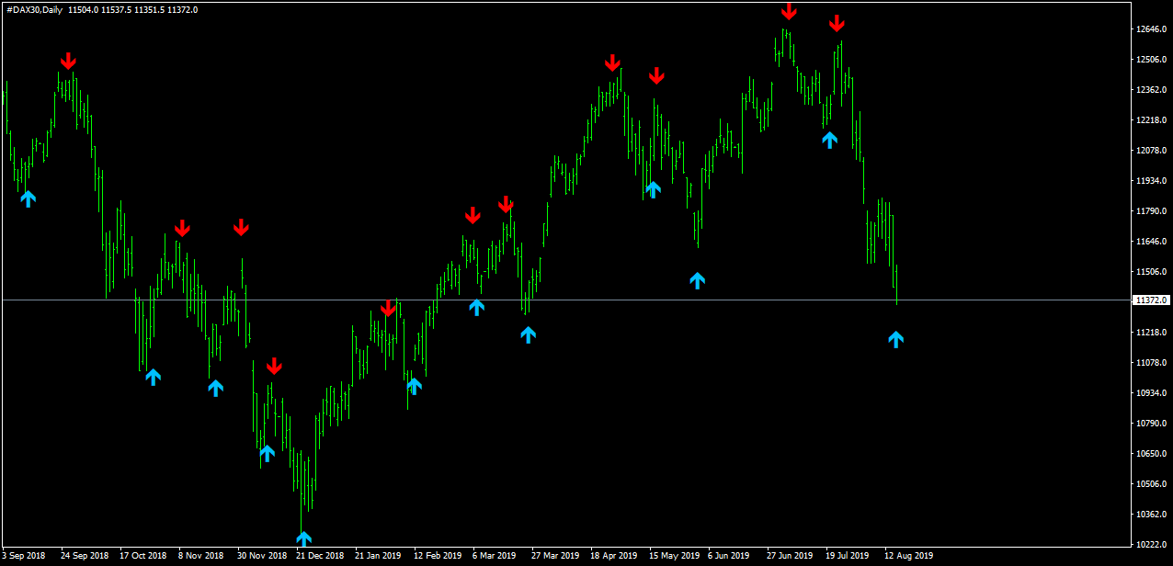Click the red arrow above the 15 May 2019 high
Image resolution: width=1173 pixels, height=566 pixels.
tap(656, 75)
